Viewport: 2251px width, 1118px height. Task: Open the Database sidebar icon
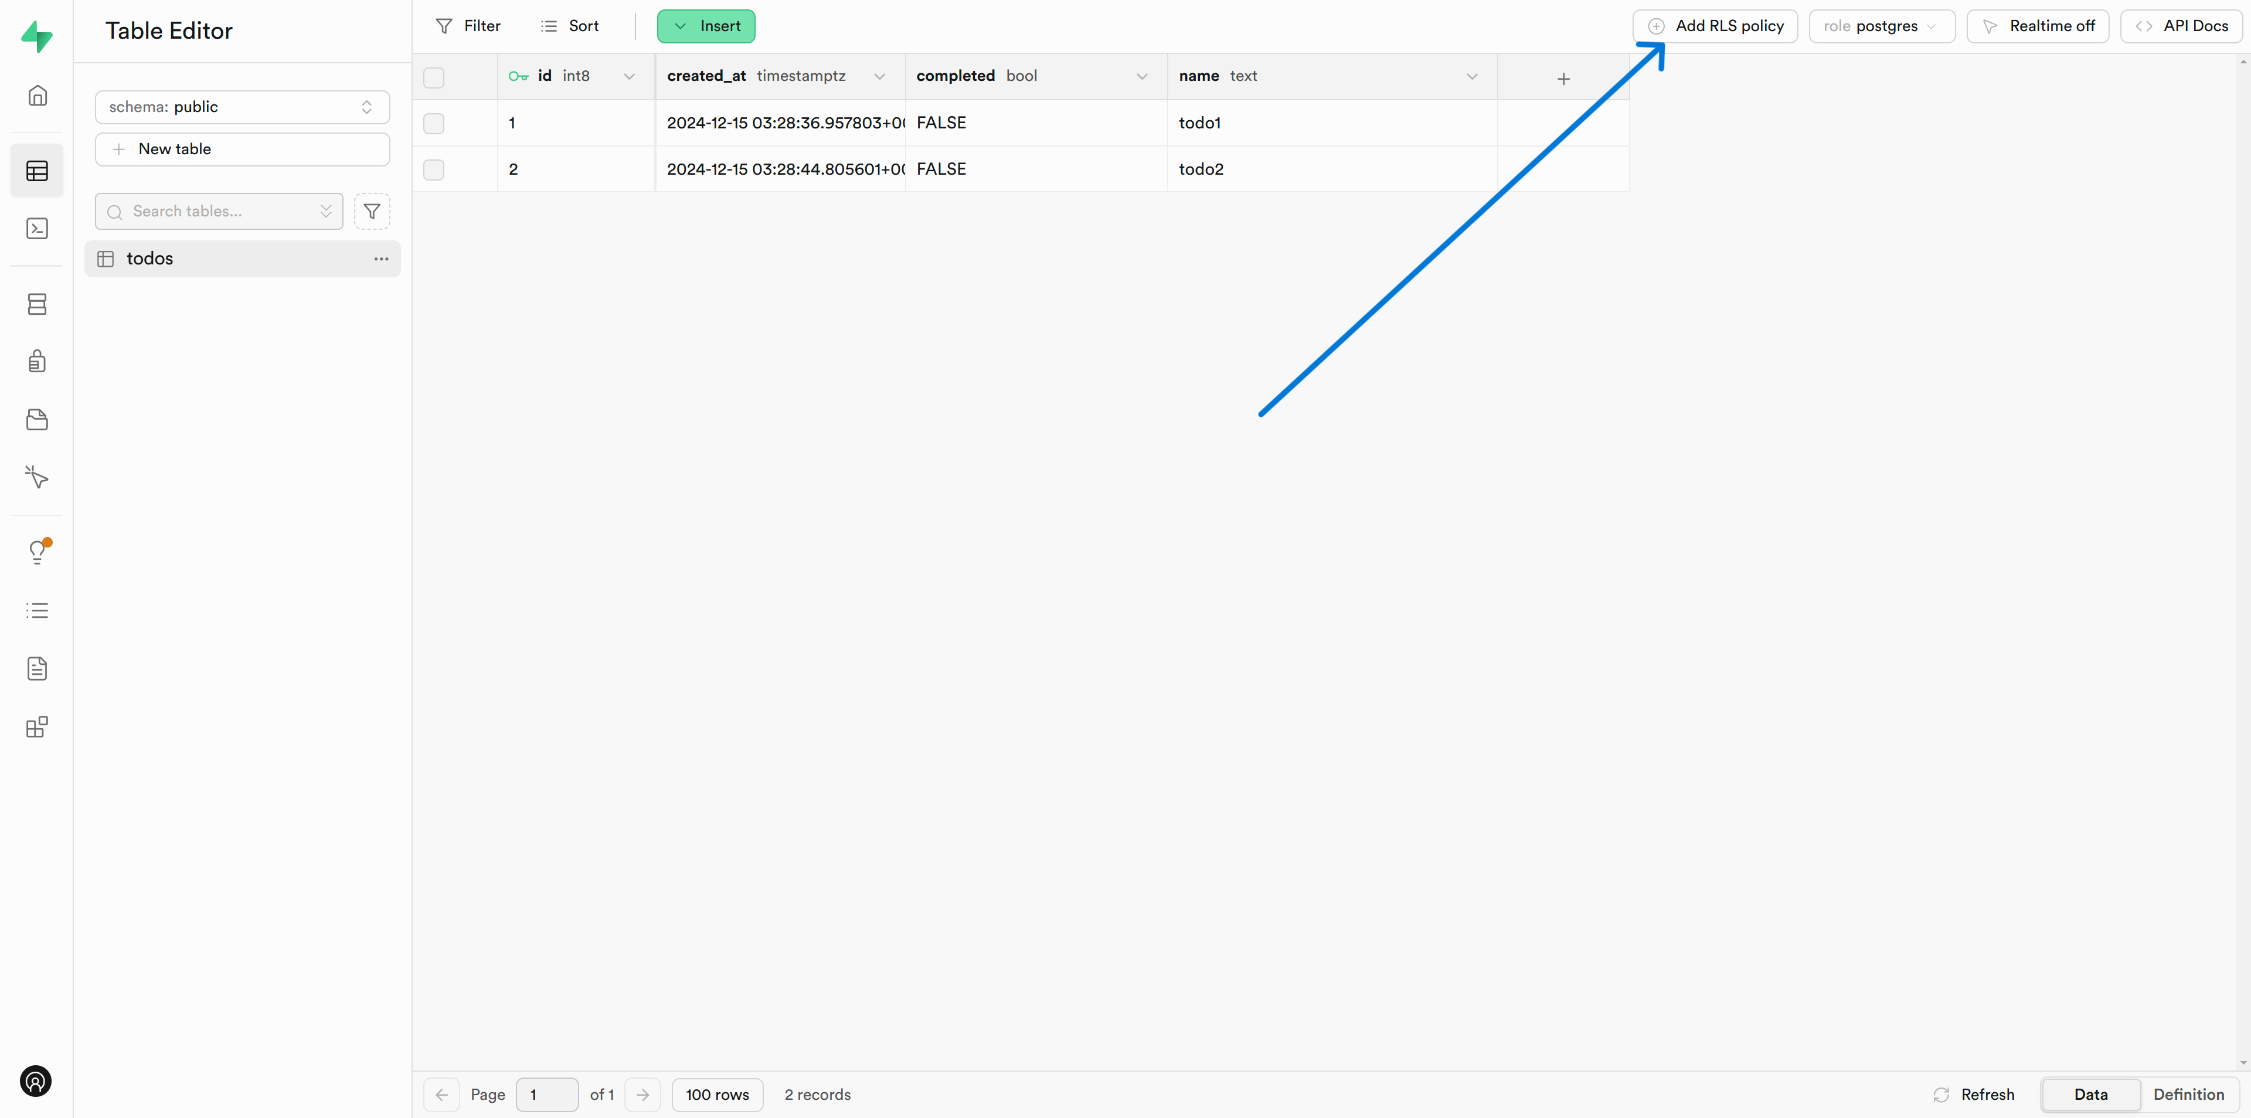[37, 304]
